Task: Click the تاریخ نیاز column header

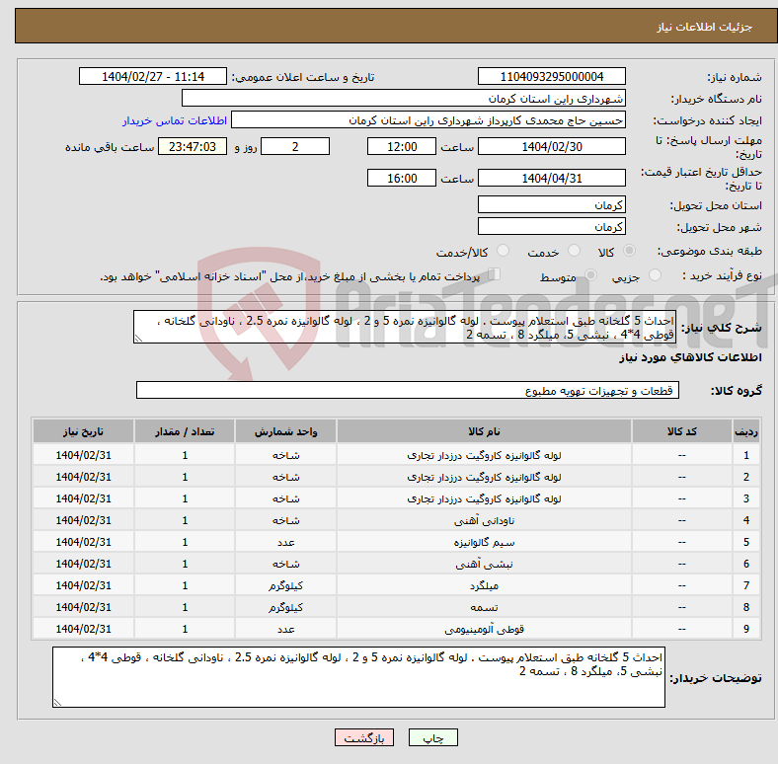Action: tap(83, 431)
